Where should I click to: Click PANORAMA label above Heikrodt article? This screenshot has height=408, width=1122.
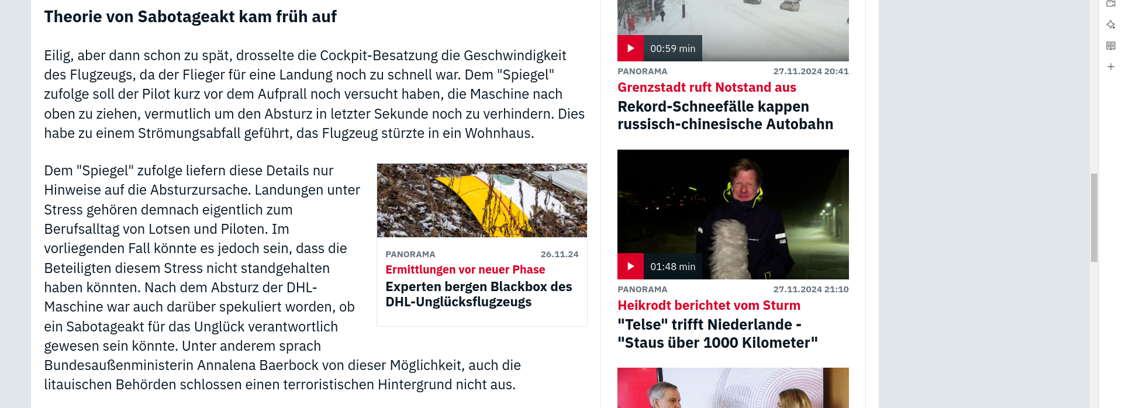(643, 289)
